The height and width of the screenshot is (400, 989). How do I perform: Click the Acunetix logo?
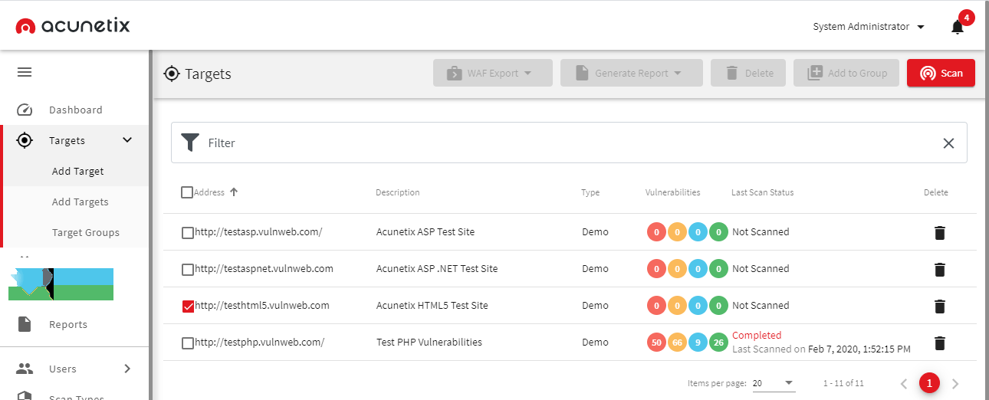pyautogui.click(x=73, y=26)
